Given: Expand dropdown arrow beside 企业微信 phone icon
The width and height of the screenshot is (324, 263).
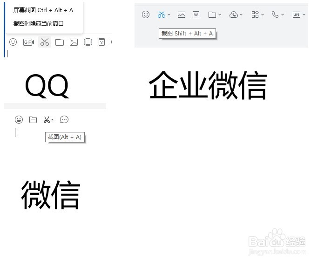Looking at the screenshot, I should click(x=283, y=14).
